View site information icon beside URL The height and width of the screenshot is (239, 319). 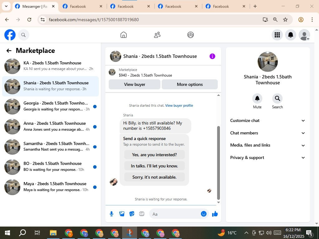[x=42, y=20]
